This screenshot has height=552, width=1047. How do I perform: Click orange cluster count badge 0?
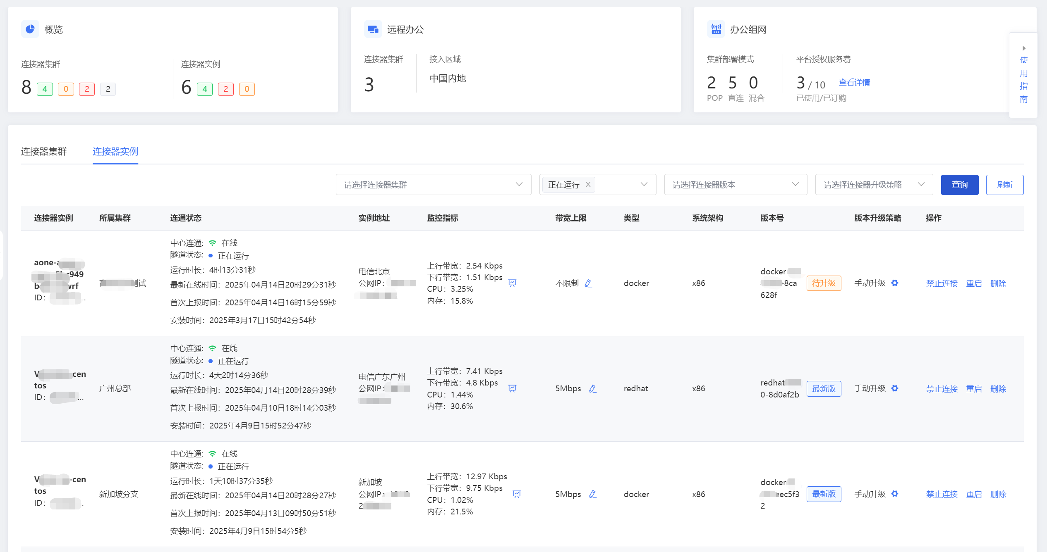[x=66, y=89]
